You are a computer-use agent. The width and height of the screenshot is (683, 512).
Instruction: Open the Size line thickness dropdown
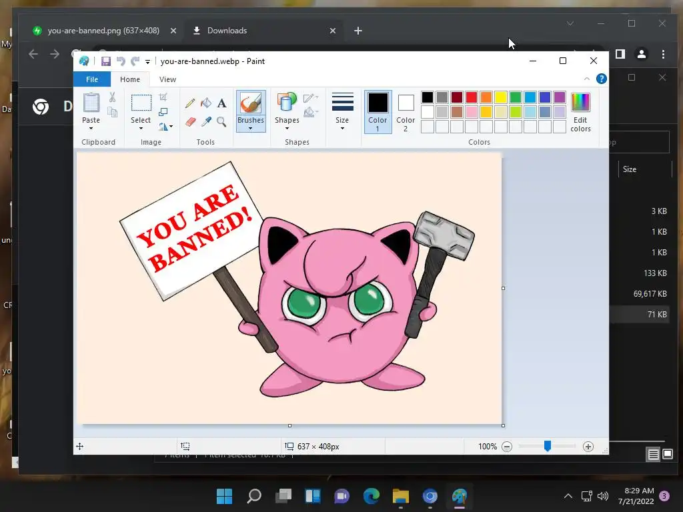coord(342,111)
